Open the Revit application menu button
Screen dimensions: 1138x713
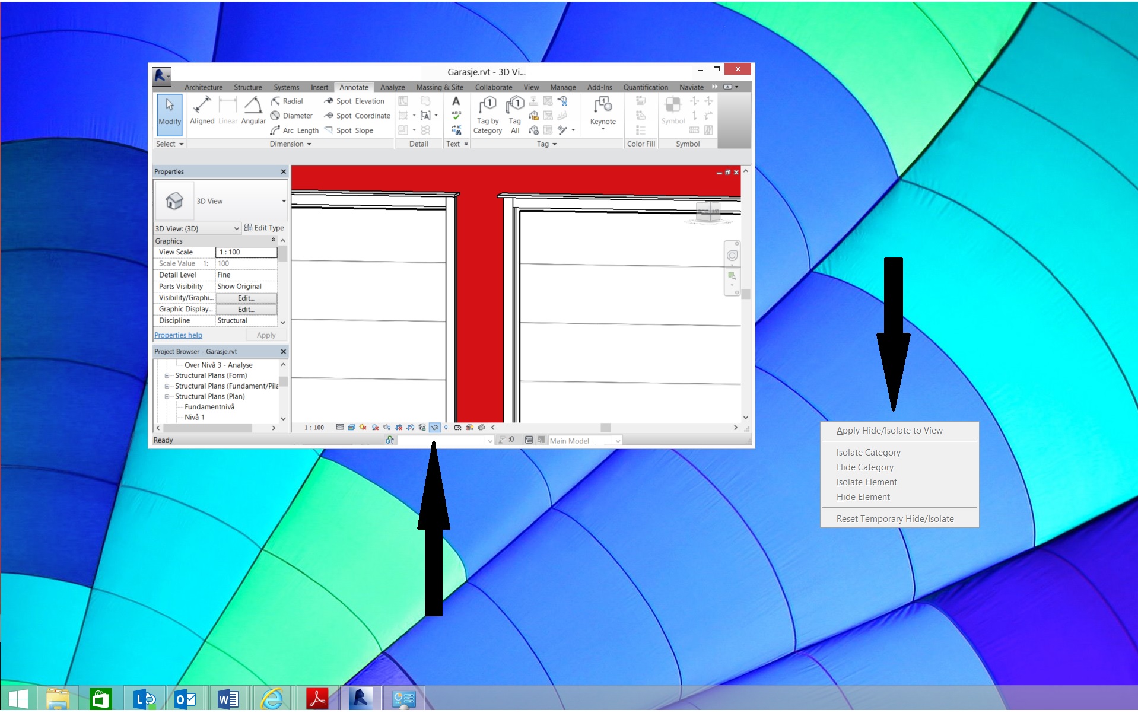[161, 76]
